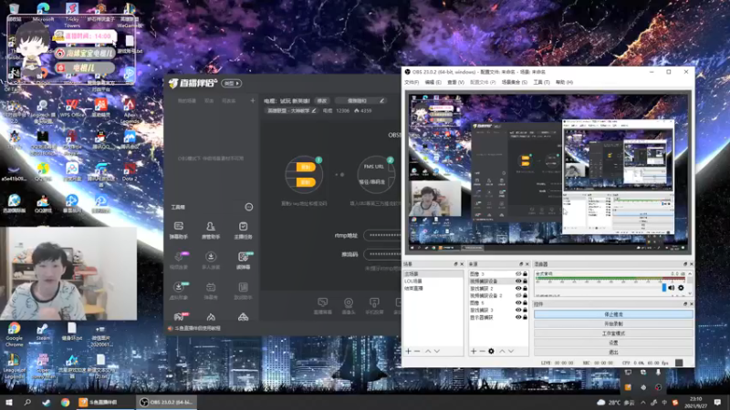This screenshot has height=410, width=730.
Task: Click 退出 button in OBS controls
Action: pos(613,353)
